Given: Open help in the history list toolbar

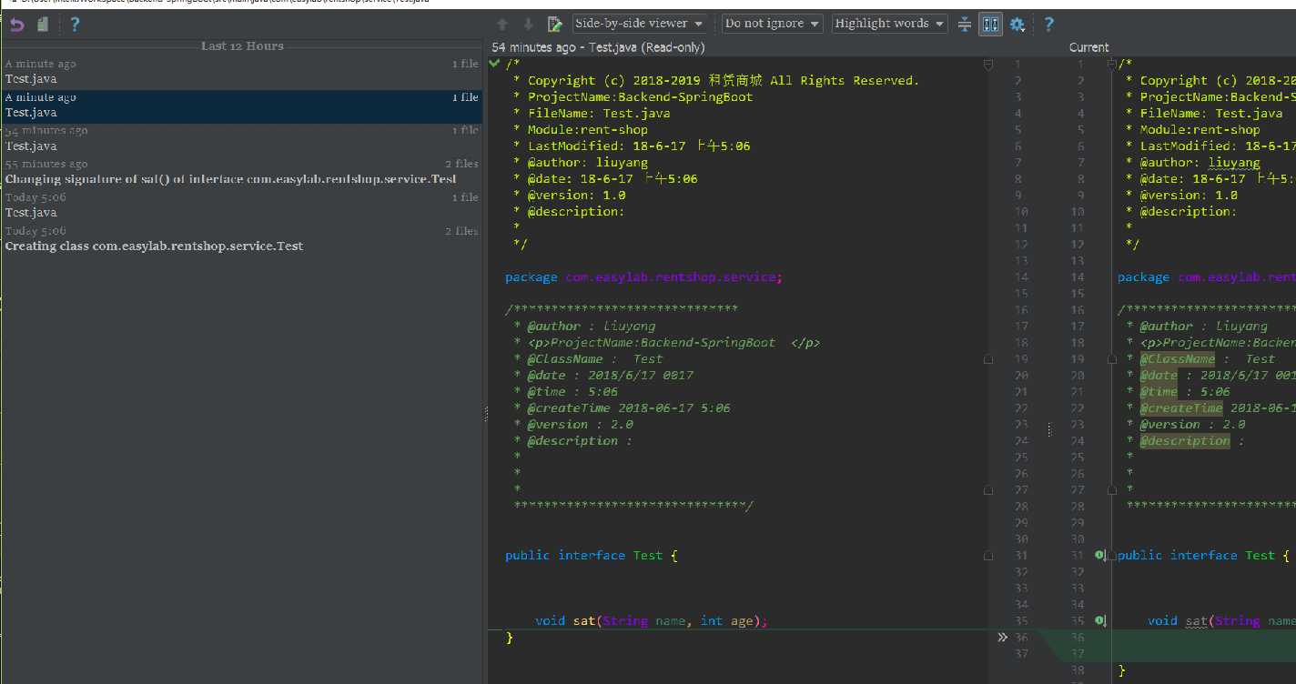Looking at the screenshot, I should tap(75, 25).
